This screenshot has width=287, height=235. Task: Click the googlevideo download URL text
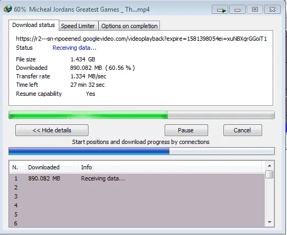pyautogui.click(x=141, y=39)
